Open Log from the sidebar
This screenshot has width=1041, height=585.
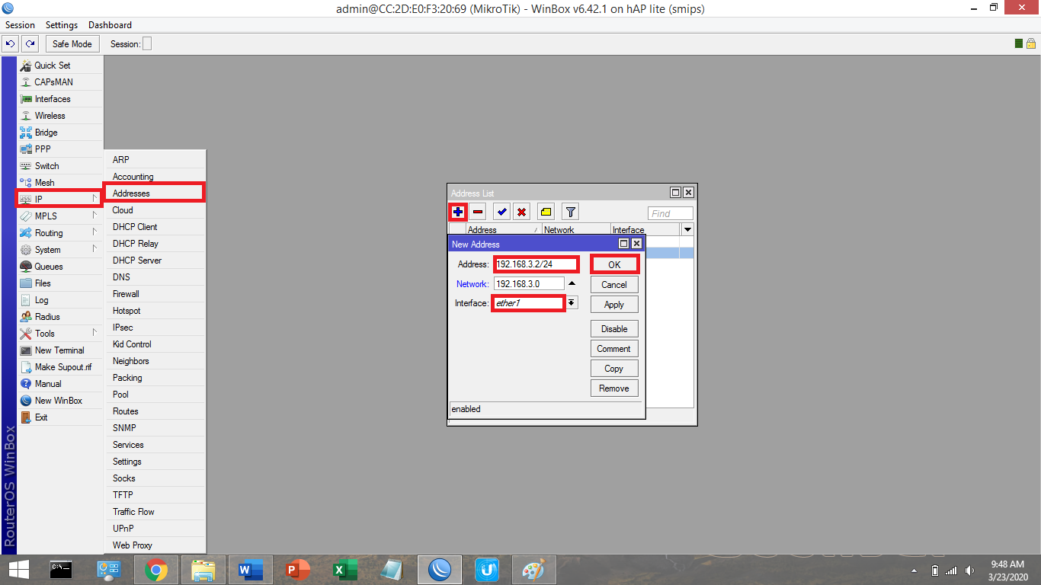[x=59, y=300]
